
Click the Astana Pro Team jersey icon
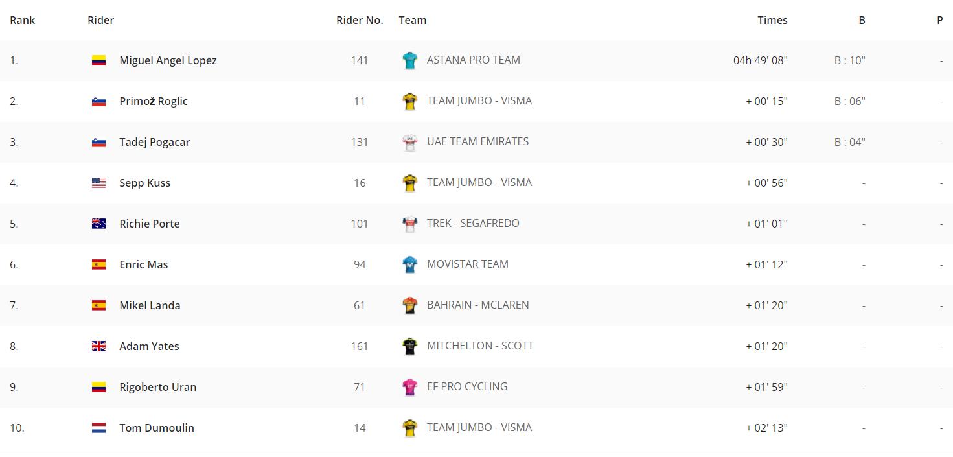tap(409, 60)
